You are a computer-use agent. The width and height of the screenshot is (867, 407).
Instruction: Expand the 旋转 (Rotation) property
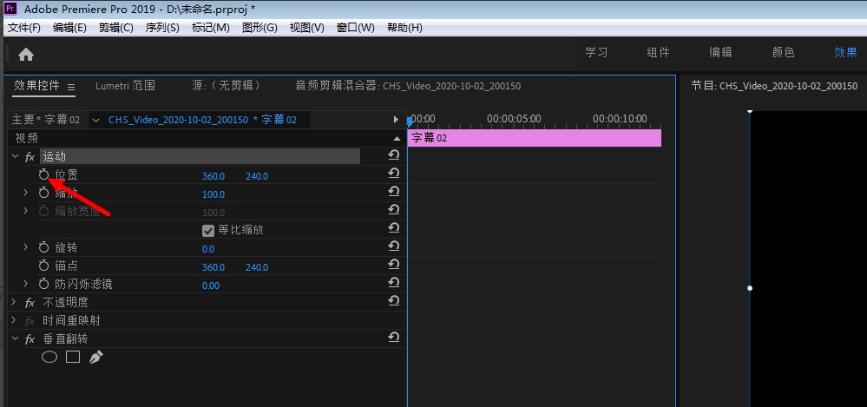click(x=25, y=248)
